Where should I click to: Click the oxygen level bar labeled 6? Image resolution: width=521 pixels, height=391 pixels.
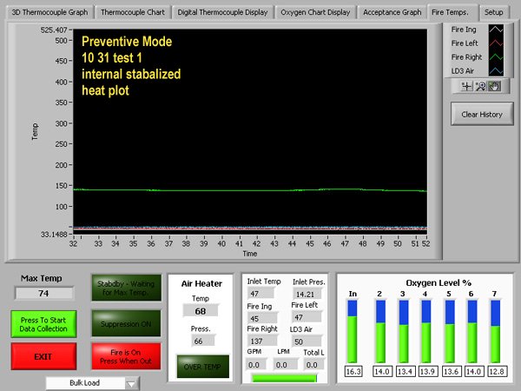click(472, 331)
